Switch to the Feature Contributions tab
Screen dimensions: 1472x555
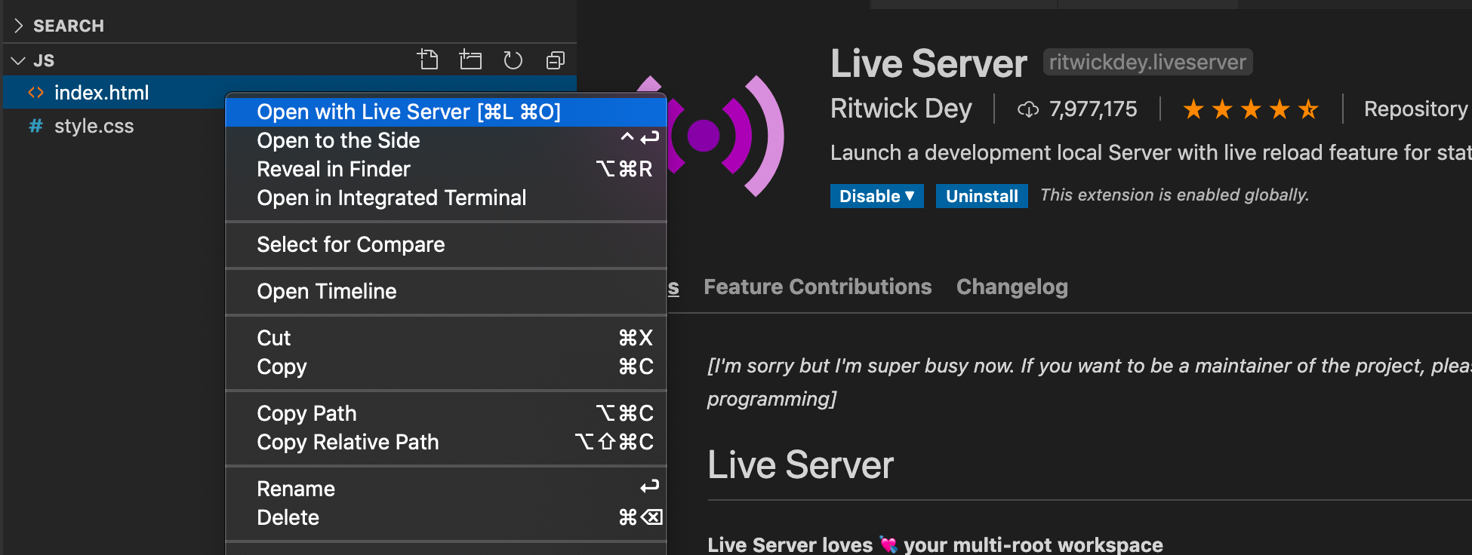click(x=818, y=287)
